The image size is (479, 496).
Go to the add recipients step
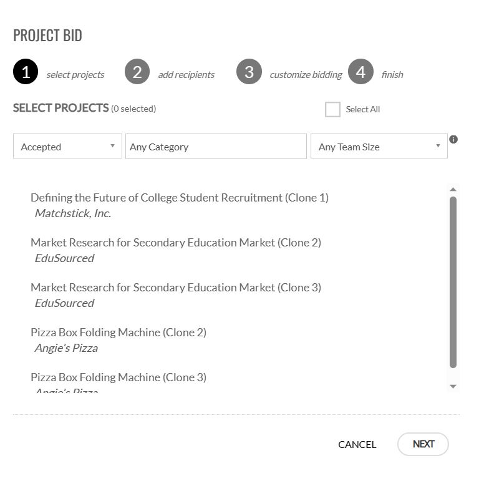tap(186, 75)
